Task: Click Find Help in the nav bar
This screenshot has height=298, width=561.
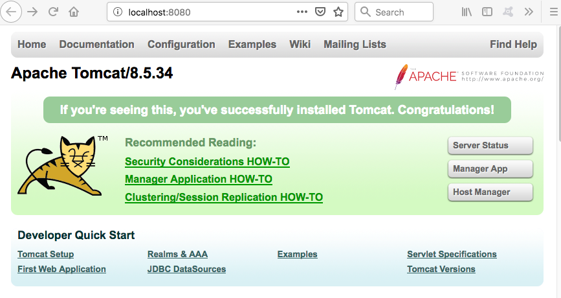Action: [513, 45]
